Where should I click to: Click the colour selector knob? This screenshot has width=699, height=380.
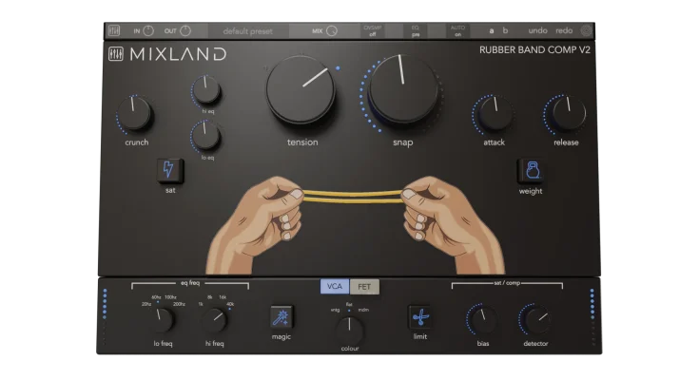349,329
